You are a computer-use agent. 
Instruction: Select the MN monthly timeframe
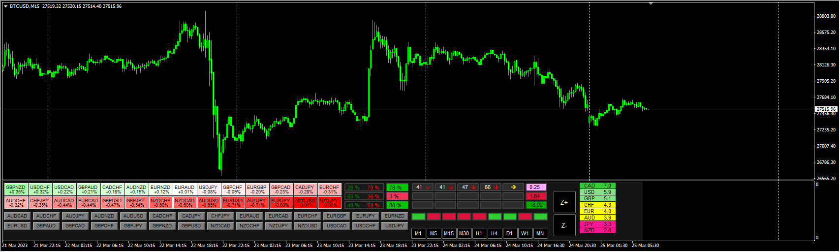pyautogui.click(x=540, y=233)
